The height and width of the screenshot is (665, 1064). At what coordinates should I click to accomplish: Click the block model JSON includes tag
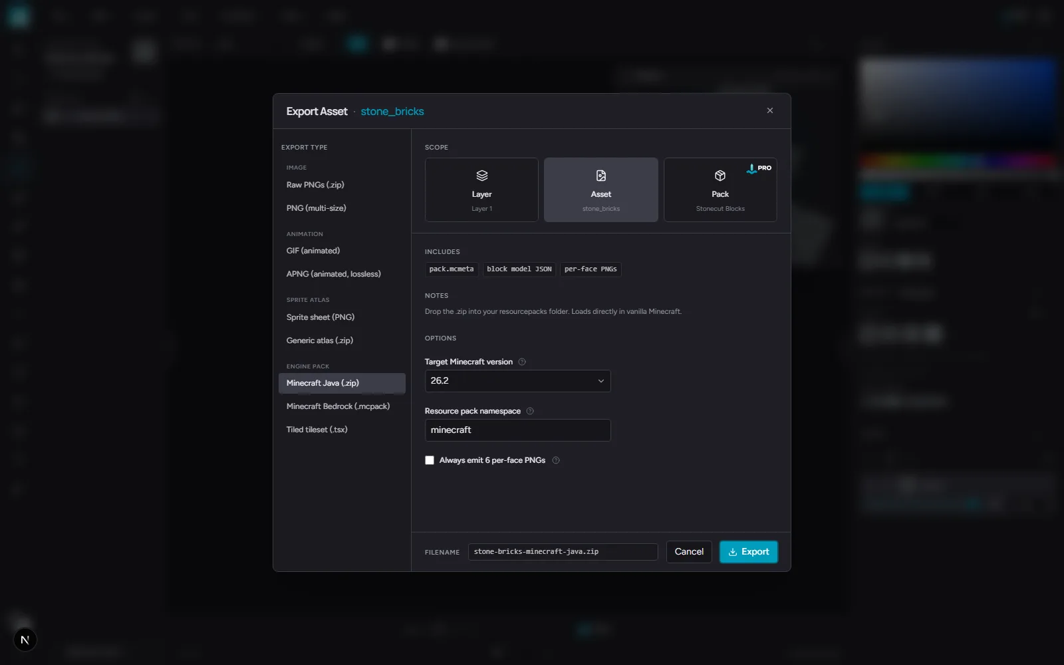(x=519, y=269)
